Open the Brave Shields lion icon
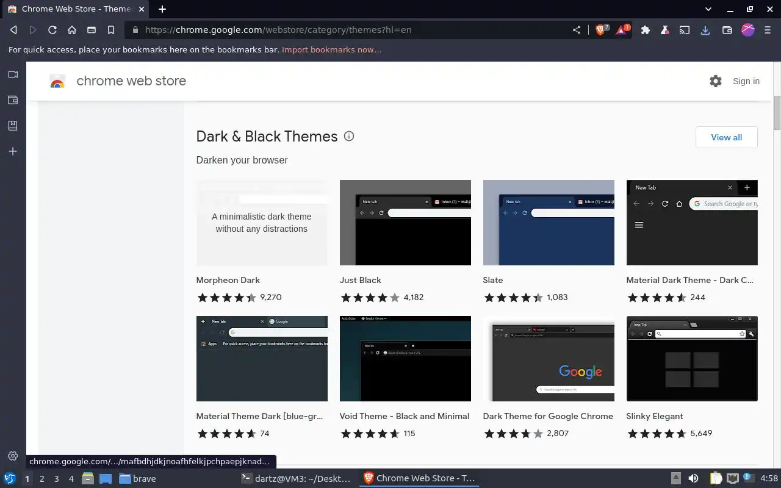This screenshot has height=488, width=781. 601,29
